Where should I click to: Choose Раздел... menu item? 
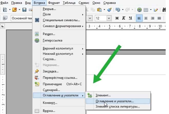(59, 34)
